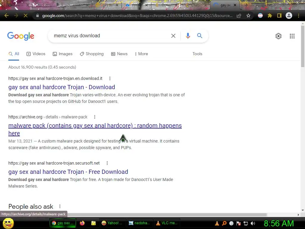Click the round face tray icon

(x=231, y=223)
